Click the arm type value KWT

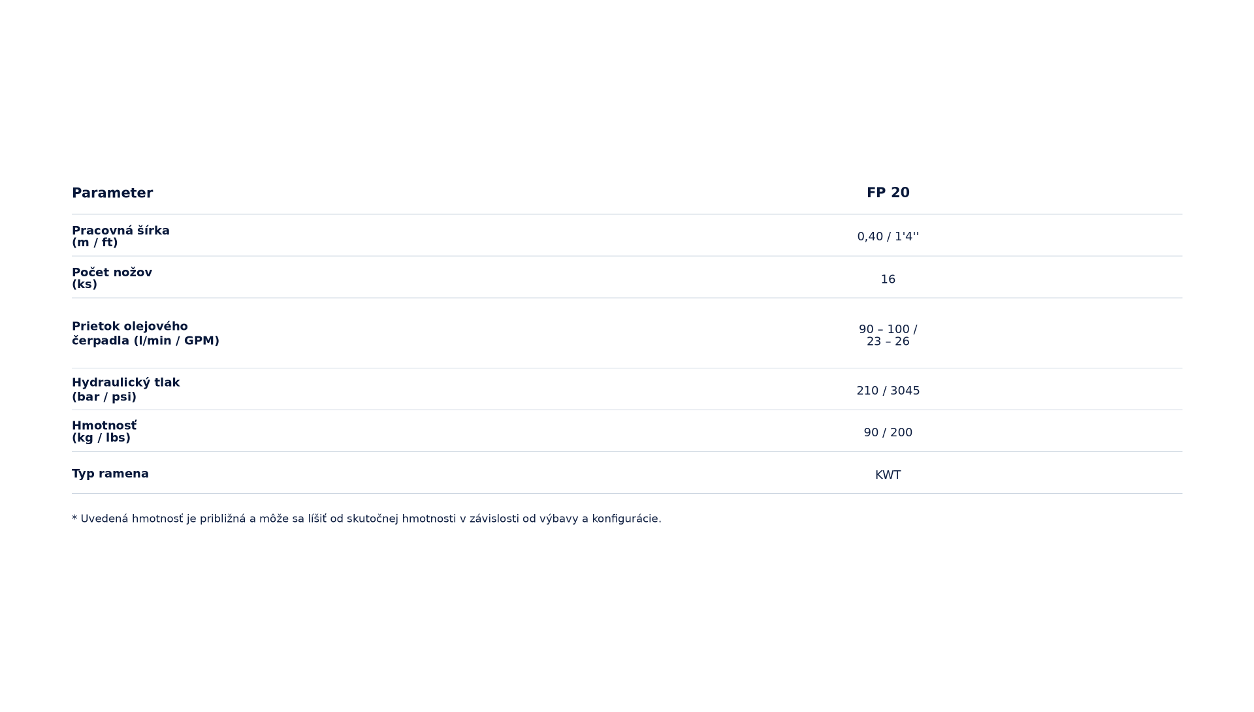[x=888, y=475]
